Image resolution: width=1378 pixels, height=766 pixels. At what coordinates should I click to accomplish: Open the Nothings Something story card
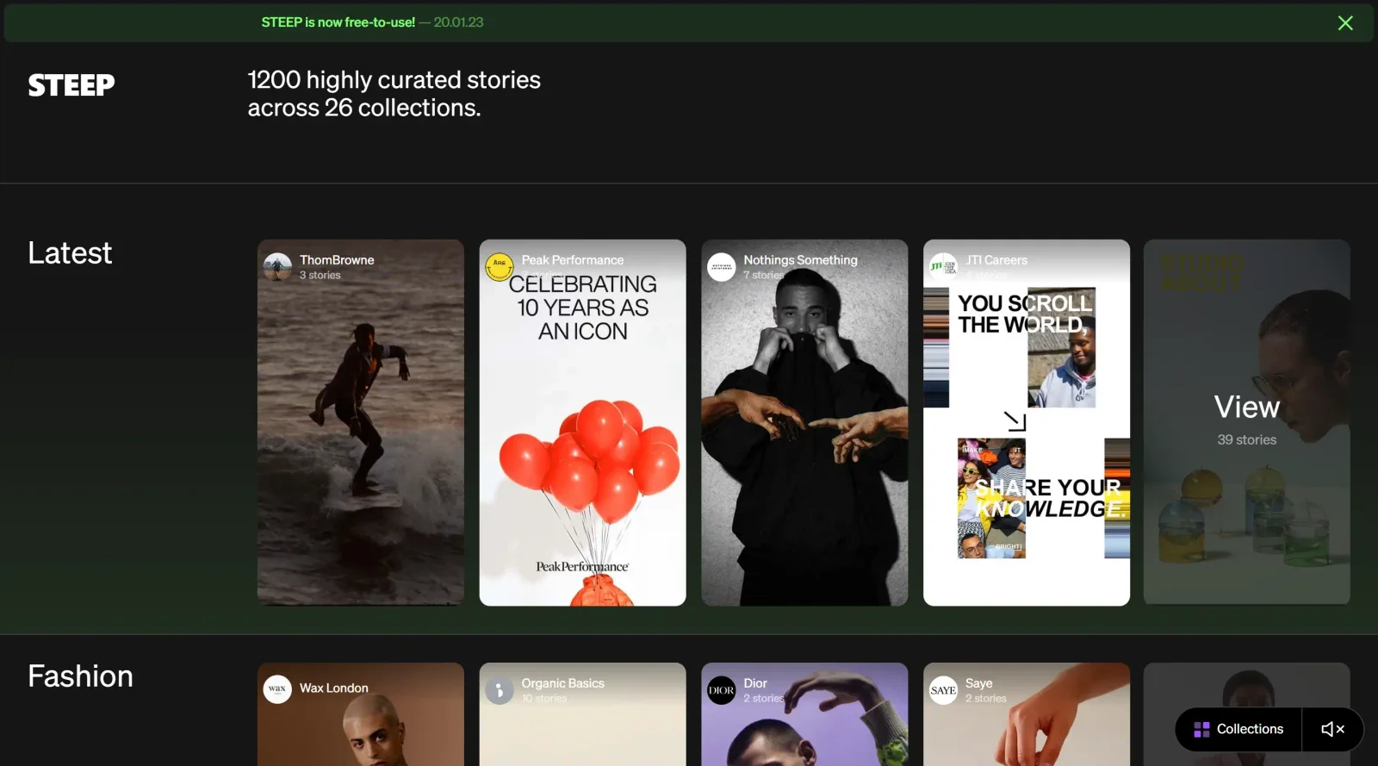(804, 422)
